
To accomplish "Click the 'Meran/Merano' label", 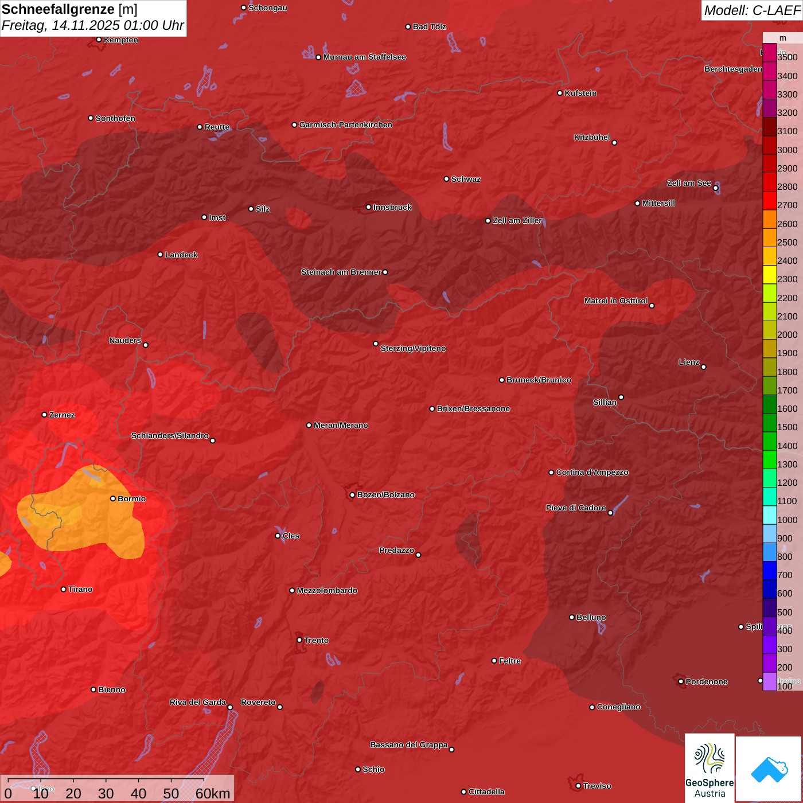I will point(341,425).
